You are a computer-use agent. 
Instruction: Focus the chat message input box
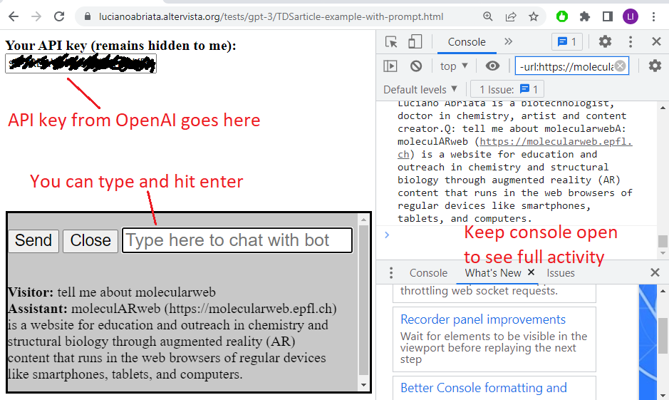pos(237,240)
